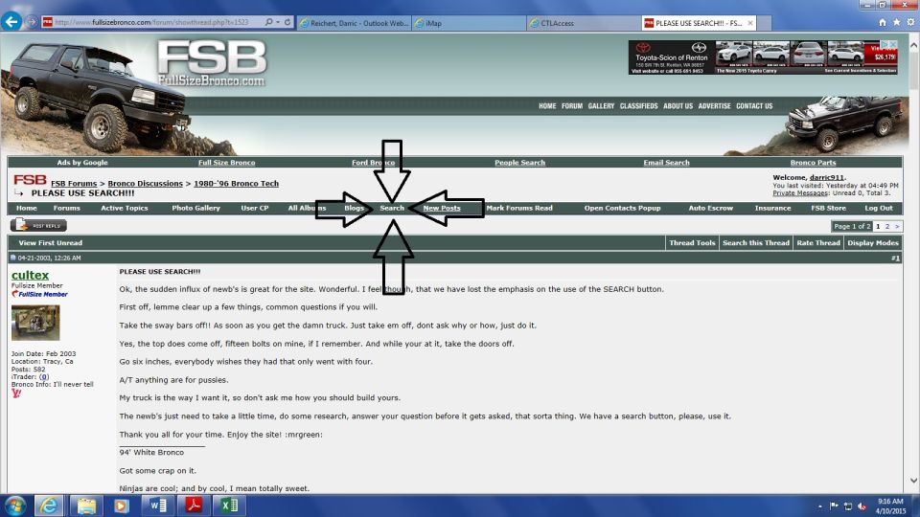The width and height of the screenshot is (920, 517).
Task: Click the volume speaker tray icon
Action: click(x=862, y=506)
